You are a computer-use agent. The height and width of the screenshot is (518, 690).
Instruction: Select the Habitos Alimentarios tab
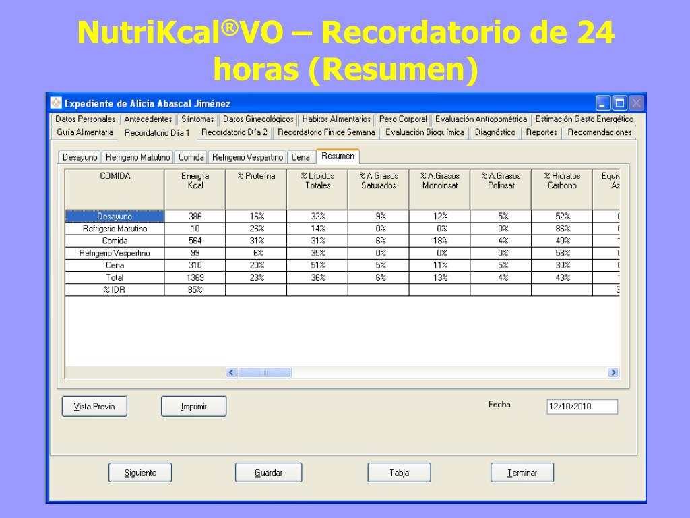(x=336, y=119)
